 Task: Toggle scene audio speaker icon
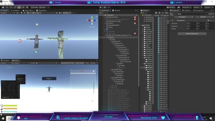tap(25, 13)
